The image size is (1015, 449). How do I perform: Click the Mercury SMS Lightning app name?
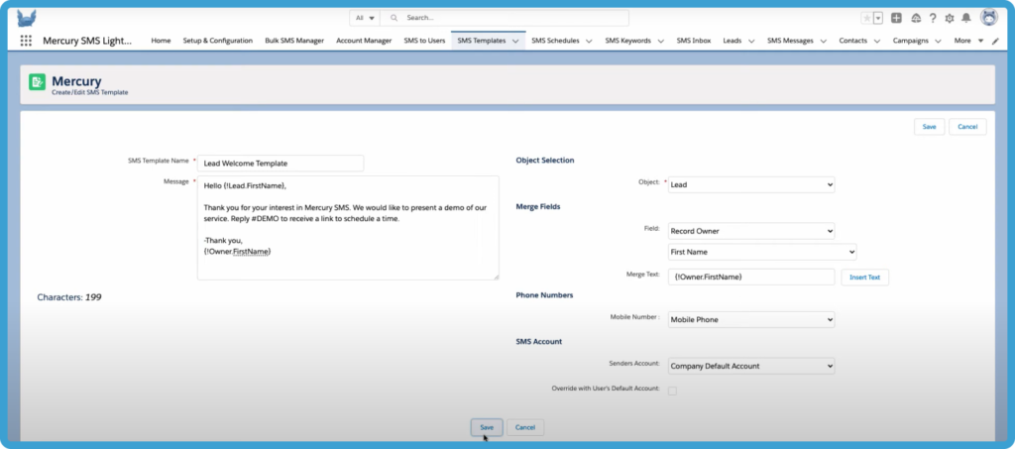point(87,40)
